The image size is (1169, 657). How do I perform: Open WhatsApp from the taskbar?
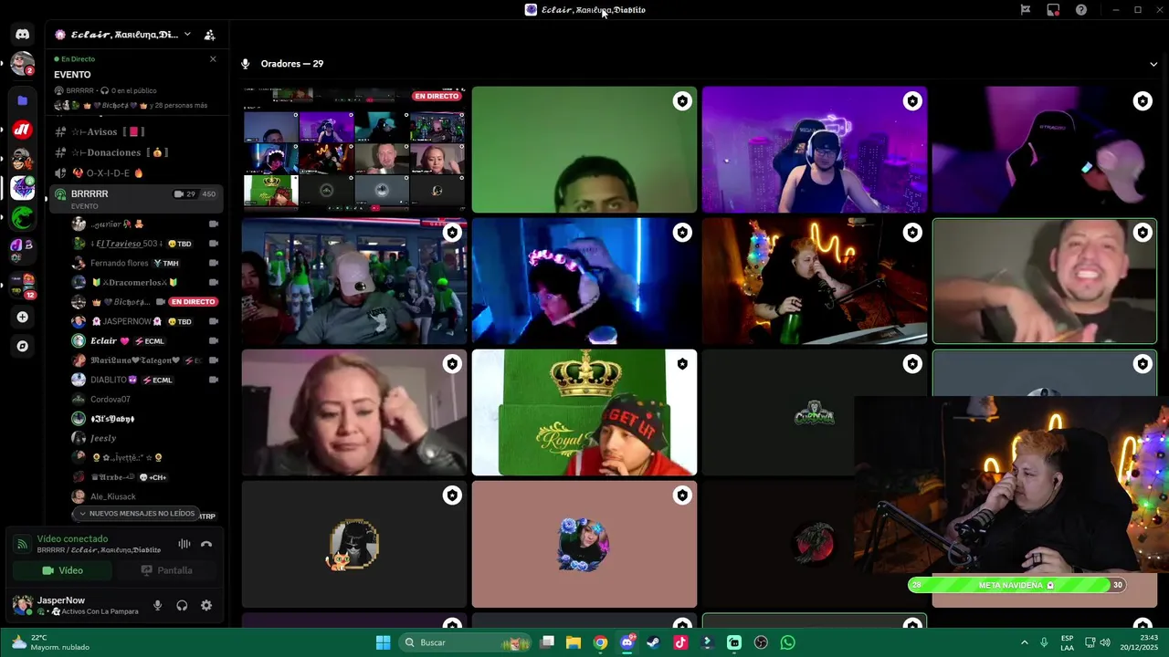(x=788, y=642)
